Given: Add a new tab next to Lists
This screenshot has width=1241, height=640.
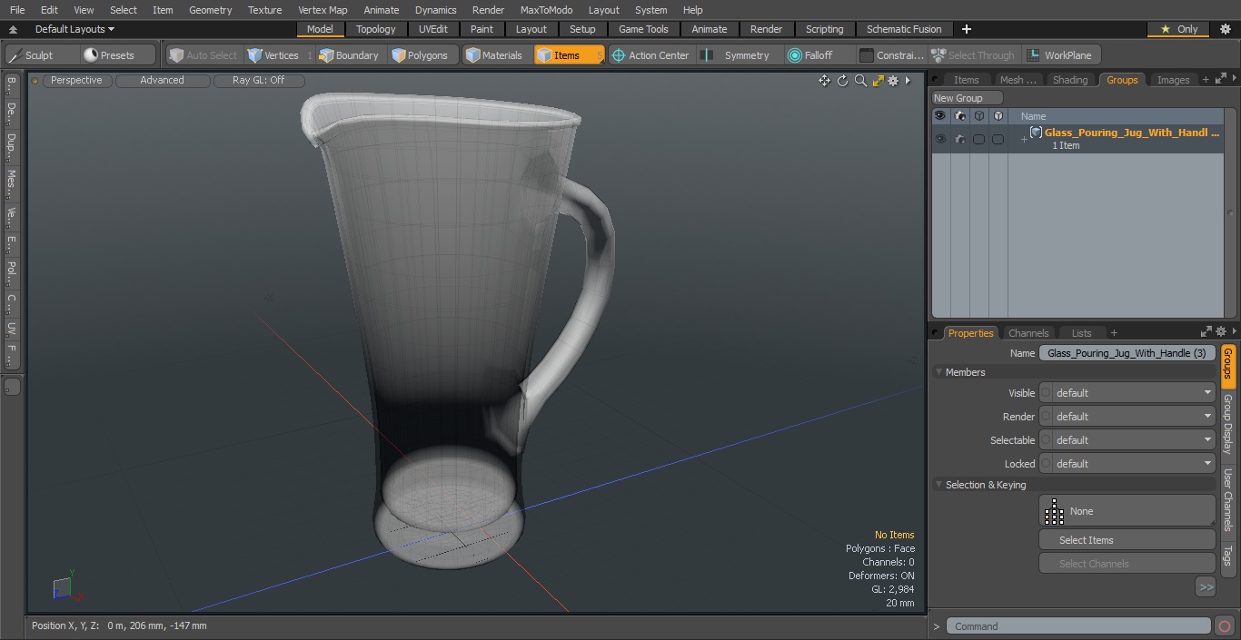Looking at the screenshot, I should 1114,333.
